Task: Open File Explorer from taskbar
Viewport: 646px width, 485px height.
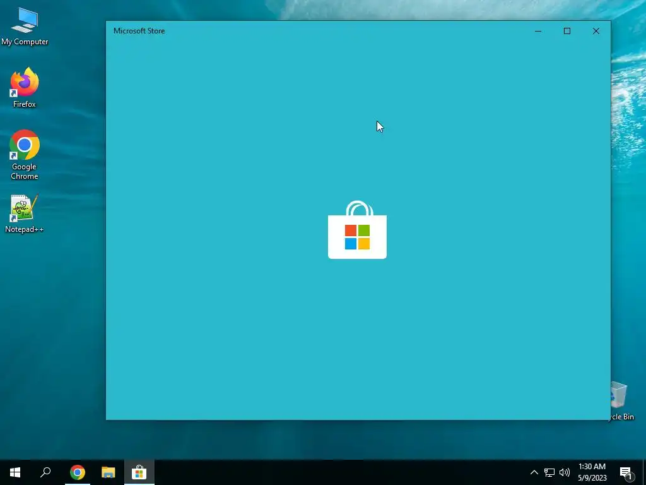Action: [x=109, y=472]
